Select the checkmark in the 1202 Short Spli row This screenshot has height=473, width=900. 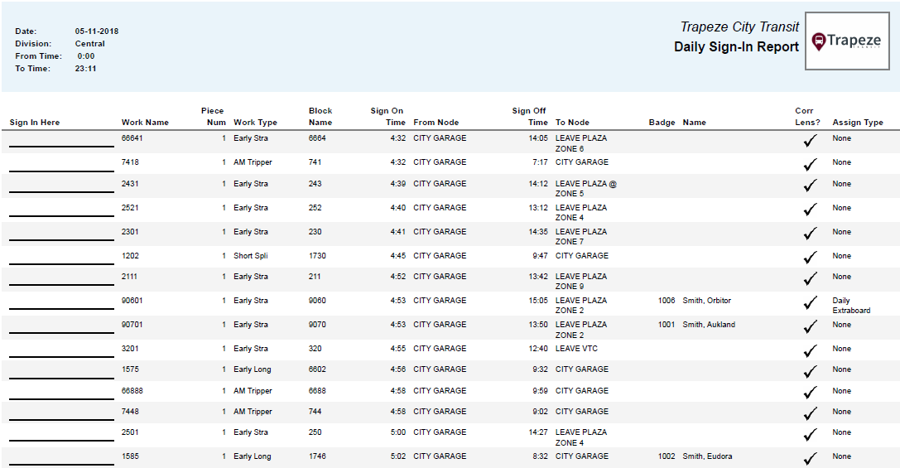(810, 258)
